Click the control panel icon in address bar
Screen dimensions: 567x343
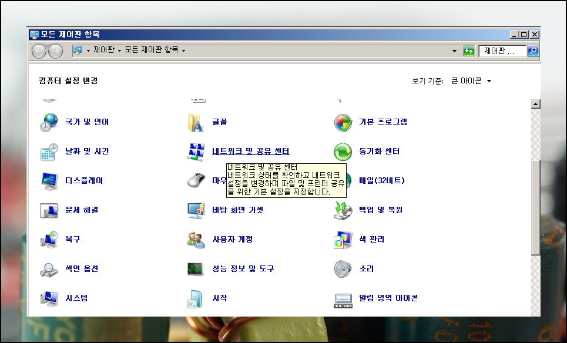pyautogui.click(x=78, y=50)
